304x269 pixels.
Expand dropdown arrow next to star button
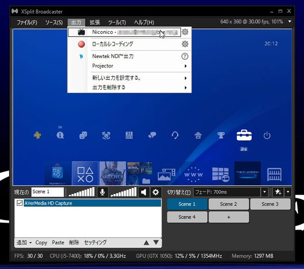[x=288, y=192]
